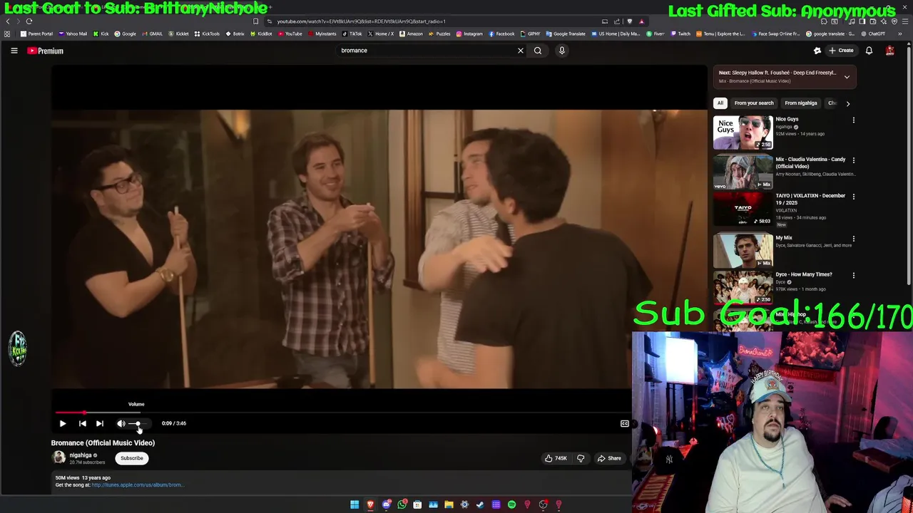Image resolution: width=913 pixels, height=513 pixels.
Task: Open the TikTok bookmark
Action: tap(352, 33)
